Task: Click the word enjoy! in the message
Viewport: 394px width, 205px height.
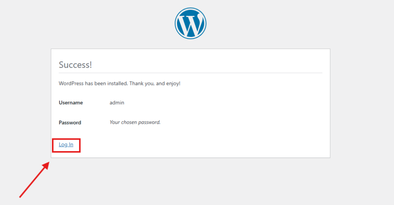Action: pyautogui.click(x=173, y=83)
